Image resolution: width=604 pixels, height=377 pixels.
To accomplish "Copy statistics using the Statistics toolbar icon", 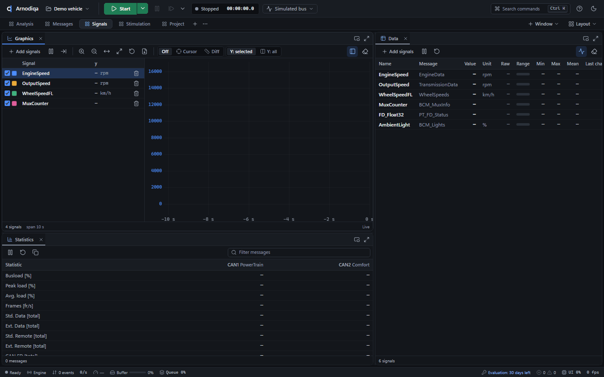I will [x=36, y=253].
